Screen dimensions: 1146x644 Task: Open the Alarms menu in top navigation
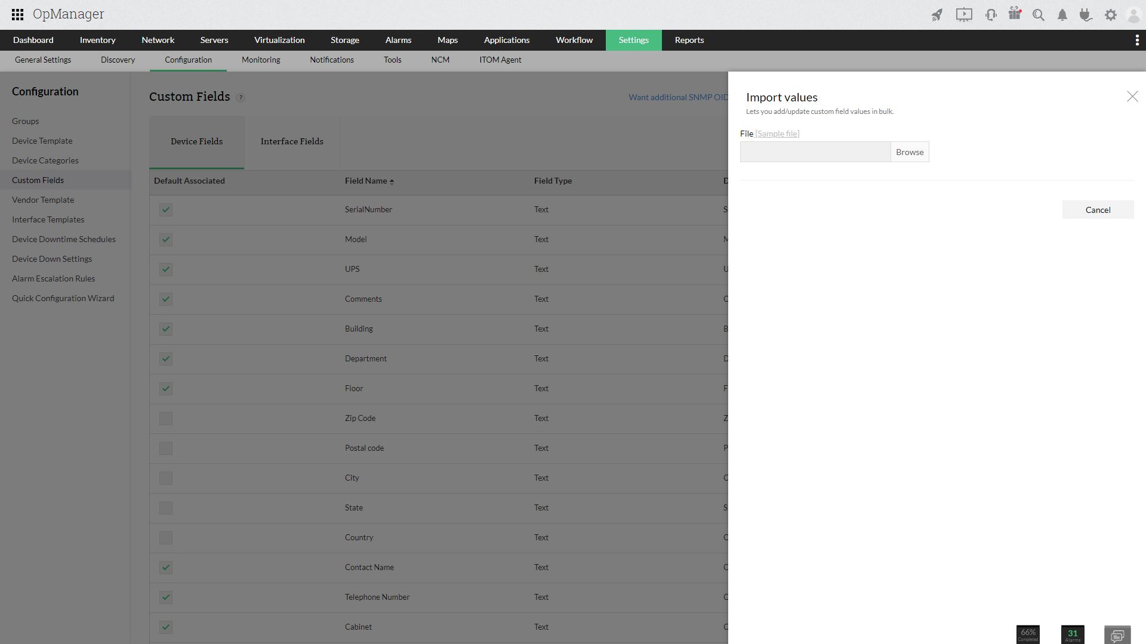pyautogui.click(x=398, y=40)
